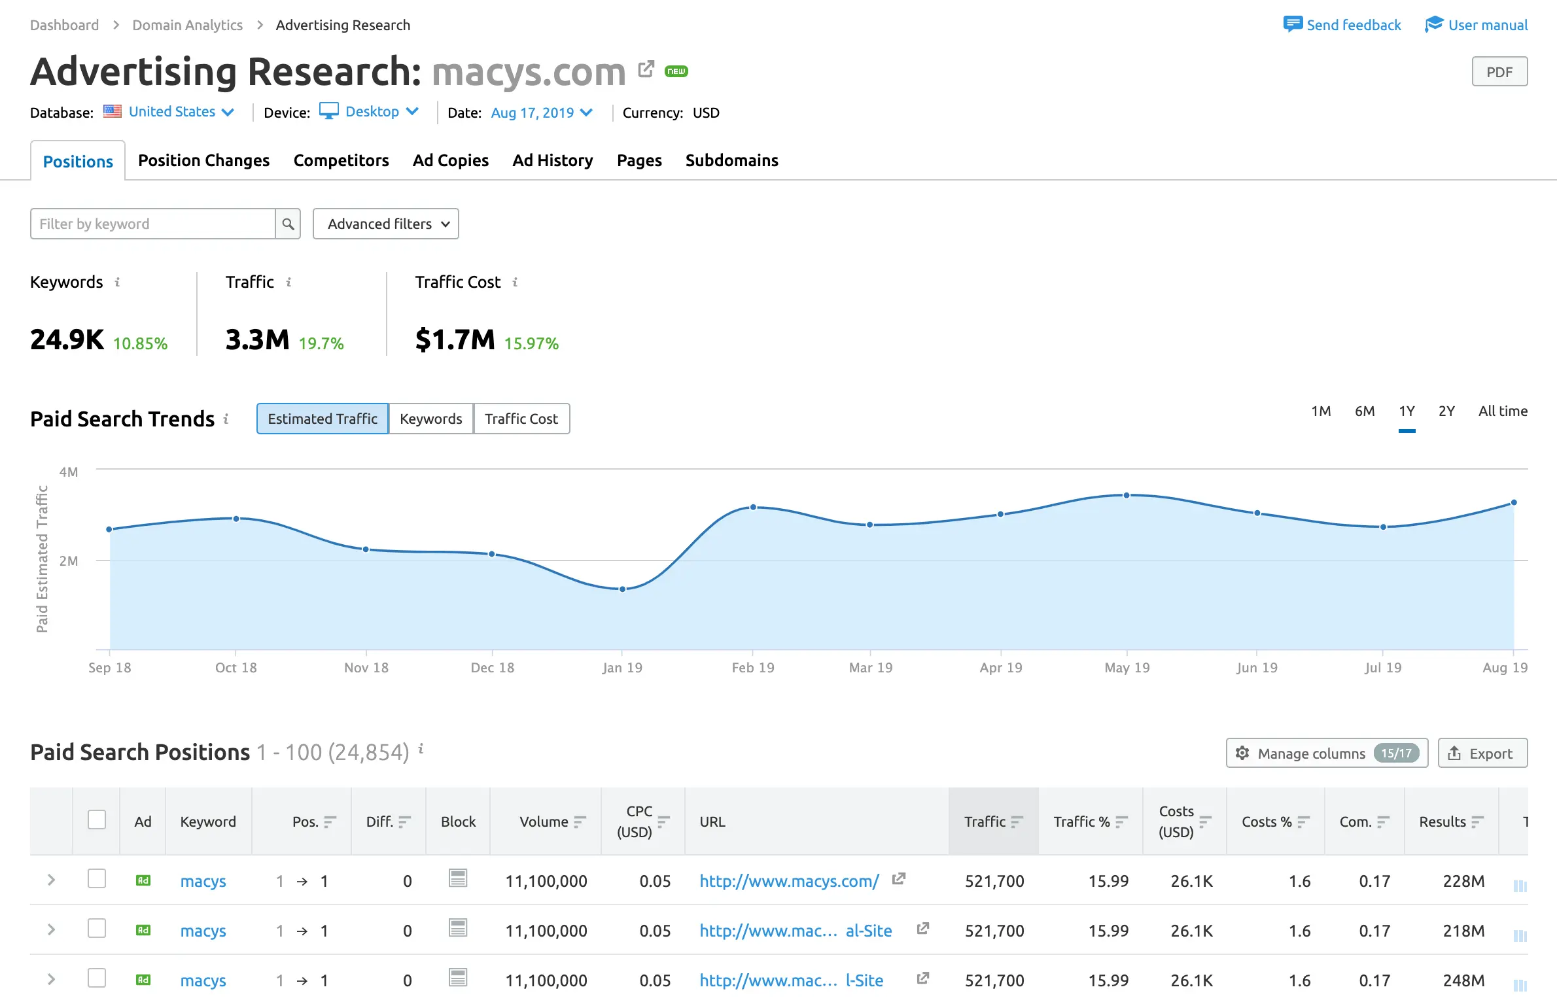Set chart range to 1M
This screenshot has height=1002, width=1557.
1321,411
